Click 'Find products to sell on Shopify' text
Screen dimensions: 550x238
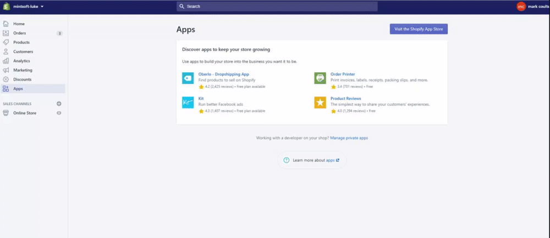(x=226, y=80)
